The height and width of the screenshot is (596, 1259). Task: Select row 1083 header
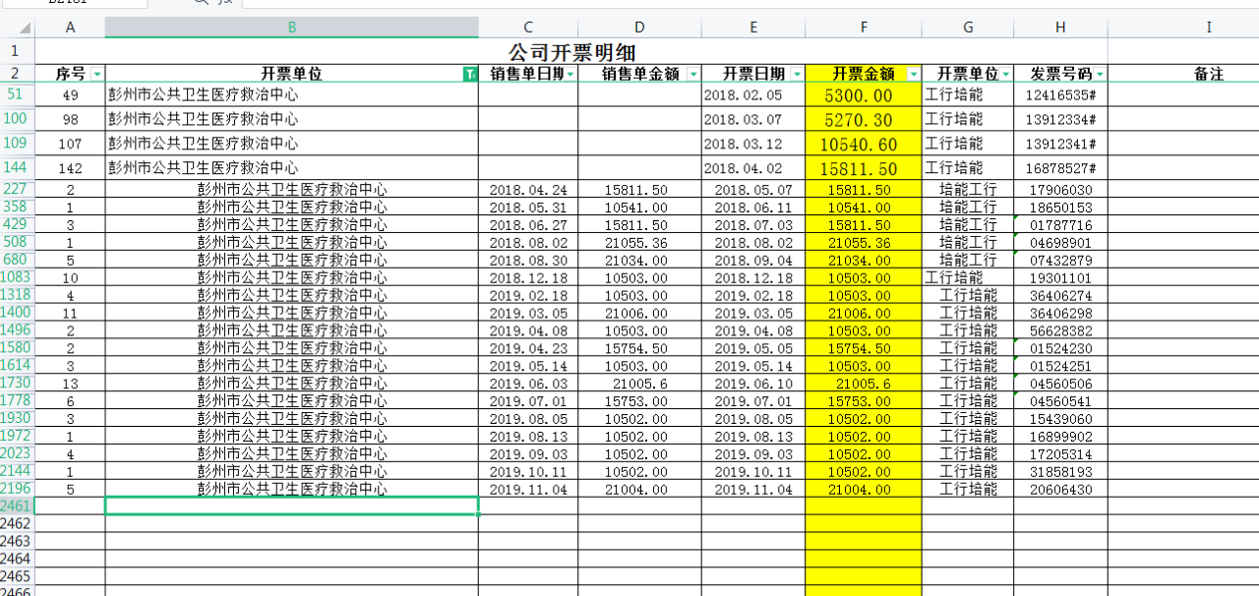coord(16,278)
